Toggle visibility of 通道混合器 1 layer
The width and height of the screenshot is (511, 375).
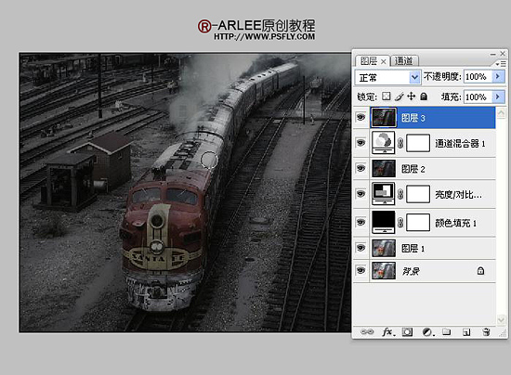point(360,143)
